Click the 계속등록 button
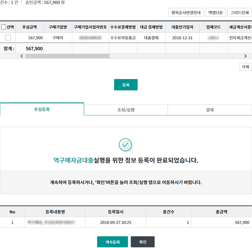This screenshot has height=248, width=252. coord(113,242)
